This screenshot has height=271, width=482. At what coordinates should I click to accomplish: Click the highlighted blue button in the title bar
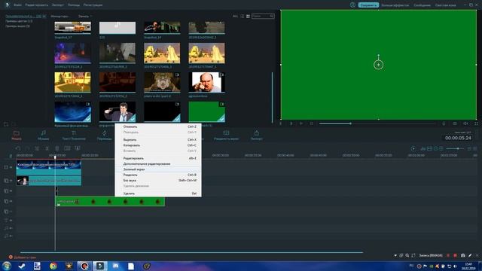[368, 5]
